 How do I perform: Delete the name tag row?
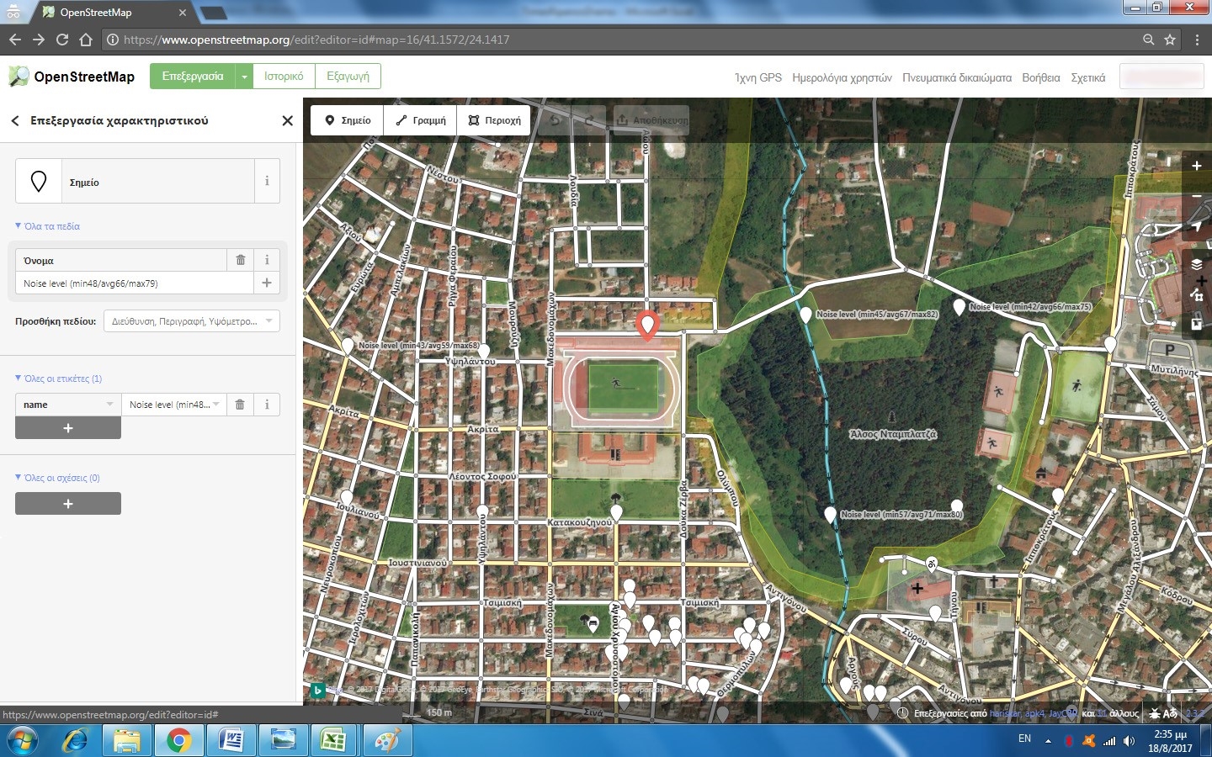click(240, 405)
